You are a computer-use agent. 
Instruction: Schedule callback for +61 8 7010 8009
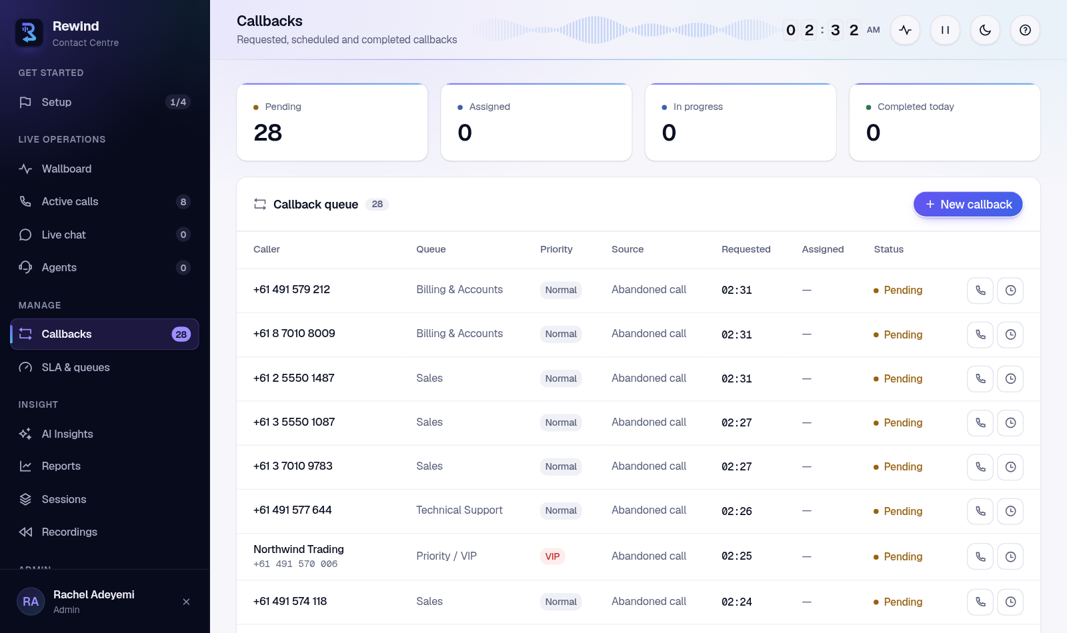click(1010, 334)
